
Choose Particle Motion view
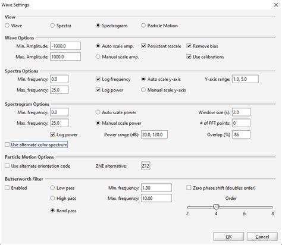[x=143, y=26]
